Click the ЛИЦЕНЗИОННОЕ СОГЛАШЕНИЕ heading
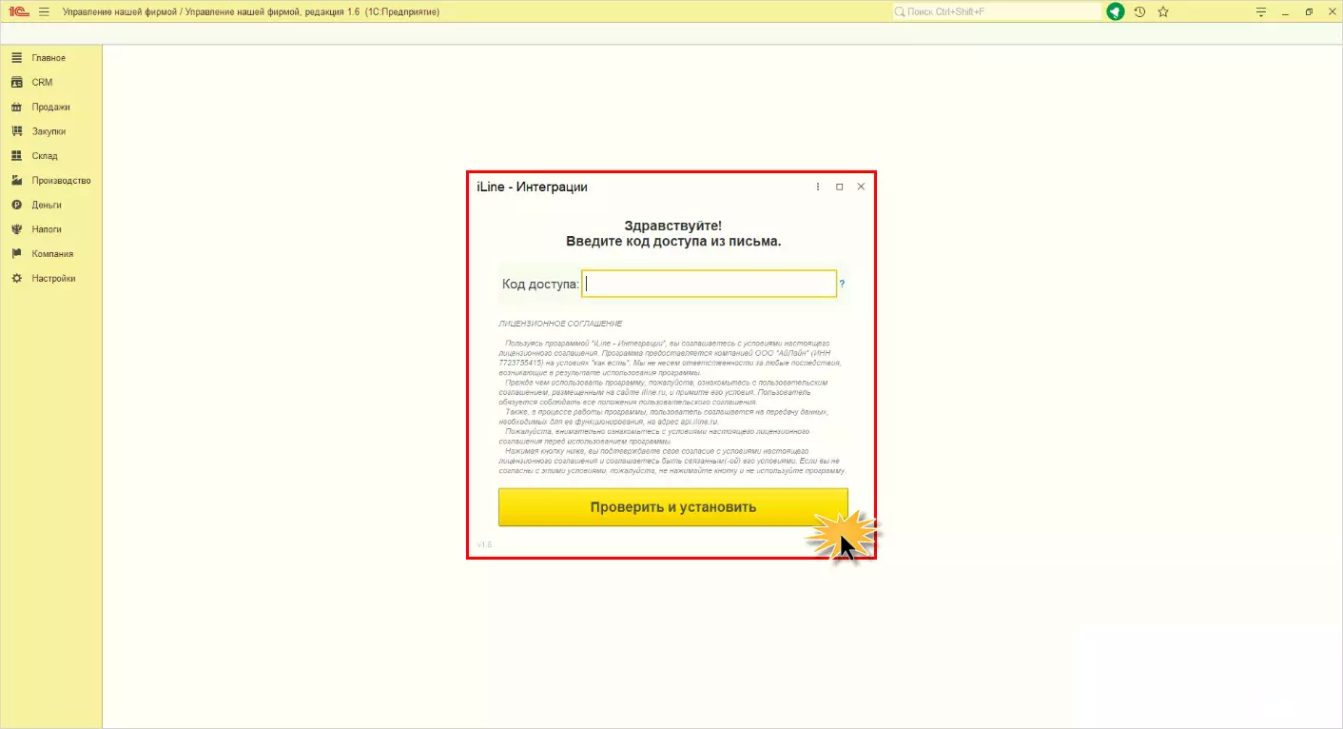 point(560,324)
